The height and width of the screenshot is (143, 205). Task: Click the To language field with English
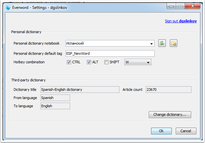(x=55, y=106)
